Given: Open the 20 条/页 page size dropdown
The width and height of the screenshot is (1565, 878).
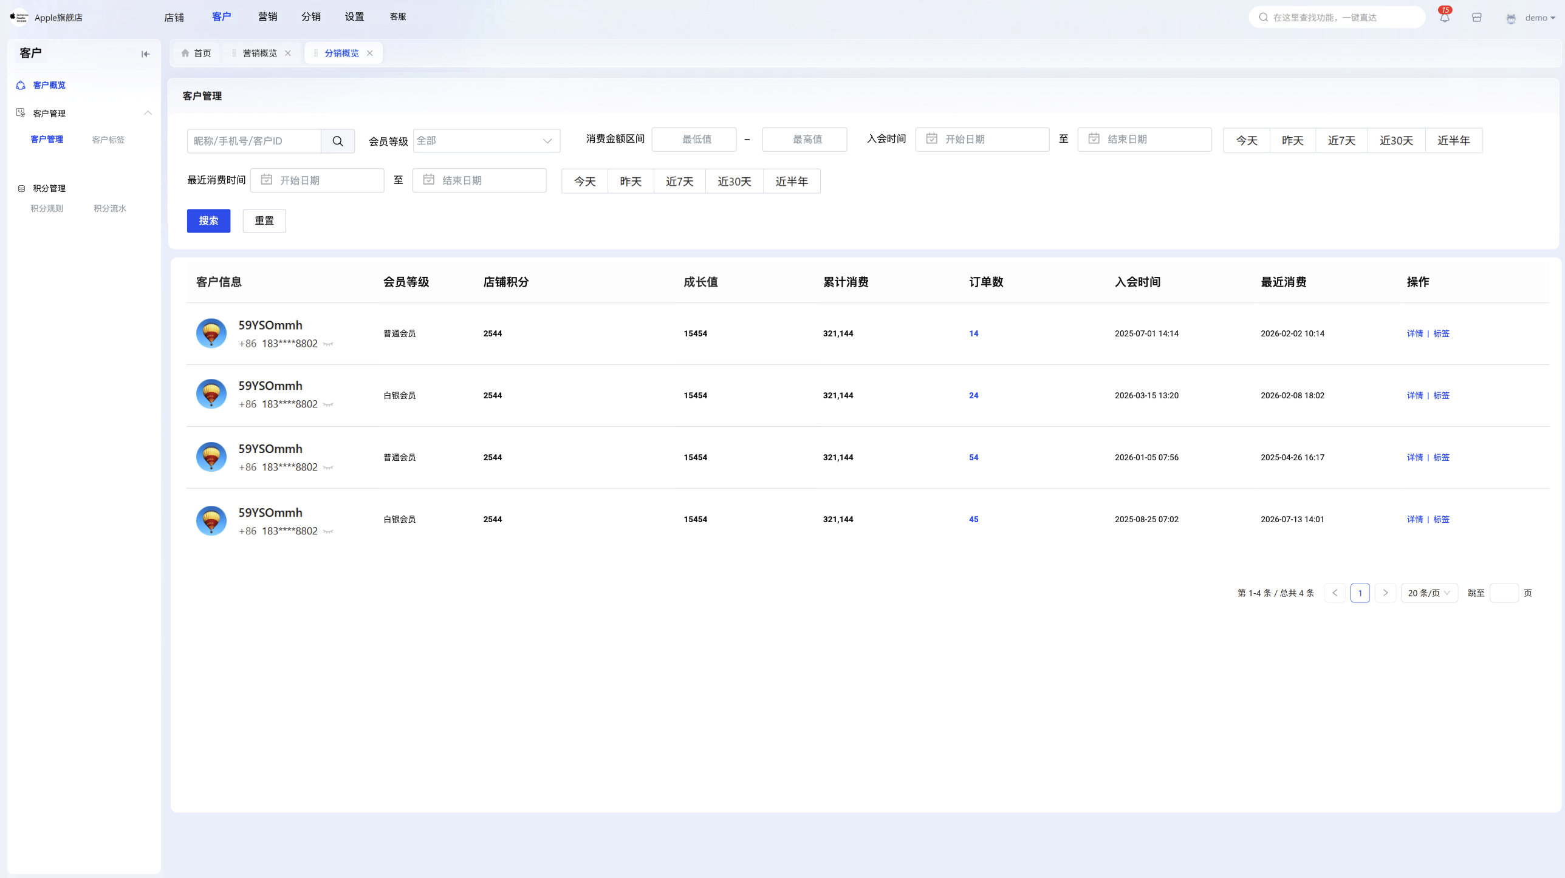Looking at the screenshot, I should click(x=1429, y=593).
